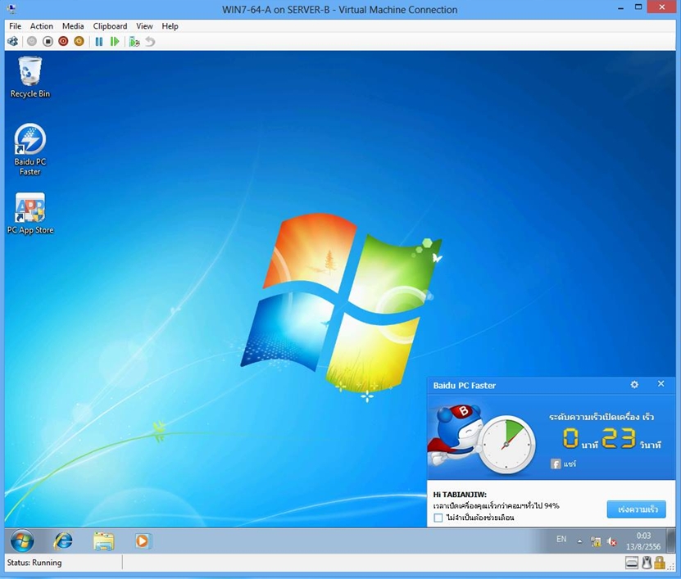Show hidden system tray icons
This screenshot has height=579, width=681.
point(579,541)
